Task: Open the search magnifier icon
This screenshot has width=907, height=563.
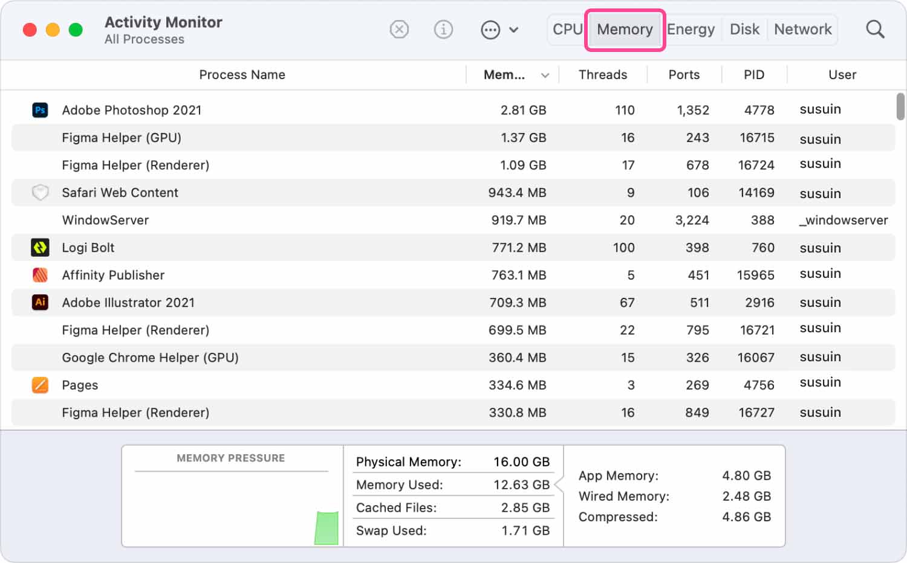Action: tap(875, 29)
